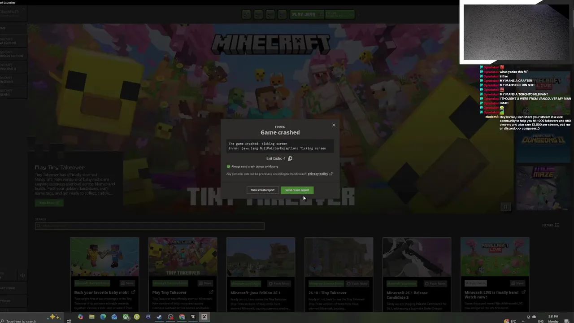Open the Microsoft privacy policy link
The width and height of the screenshot is (574, 323).
point(318,174)
